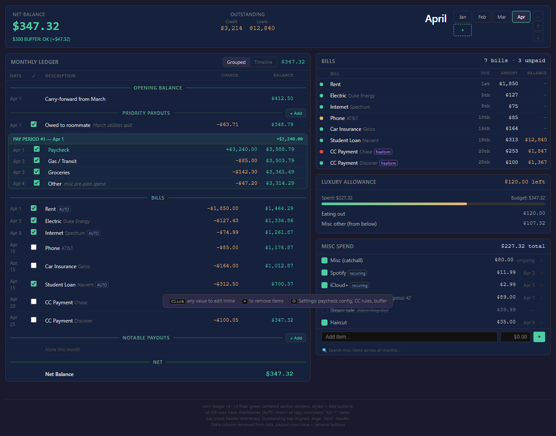556x436 pixels.
Task: Click the green plus to add misc item
Action: click(x=539, y=336)
